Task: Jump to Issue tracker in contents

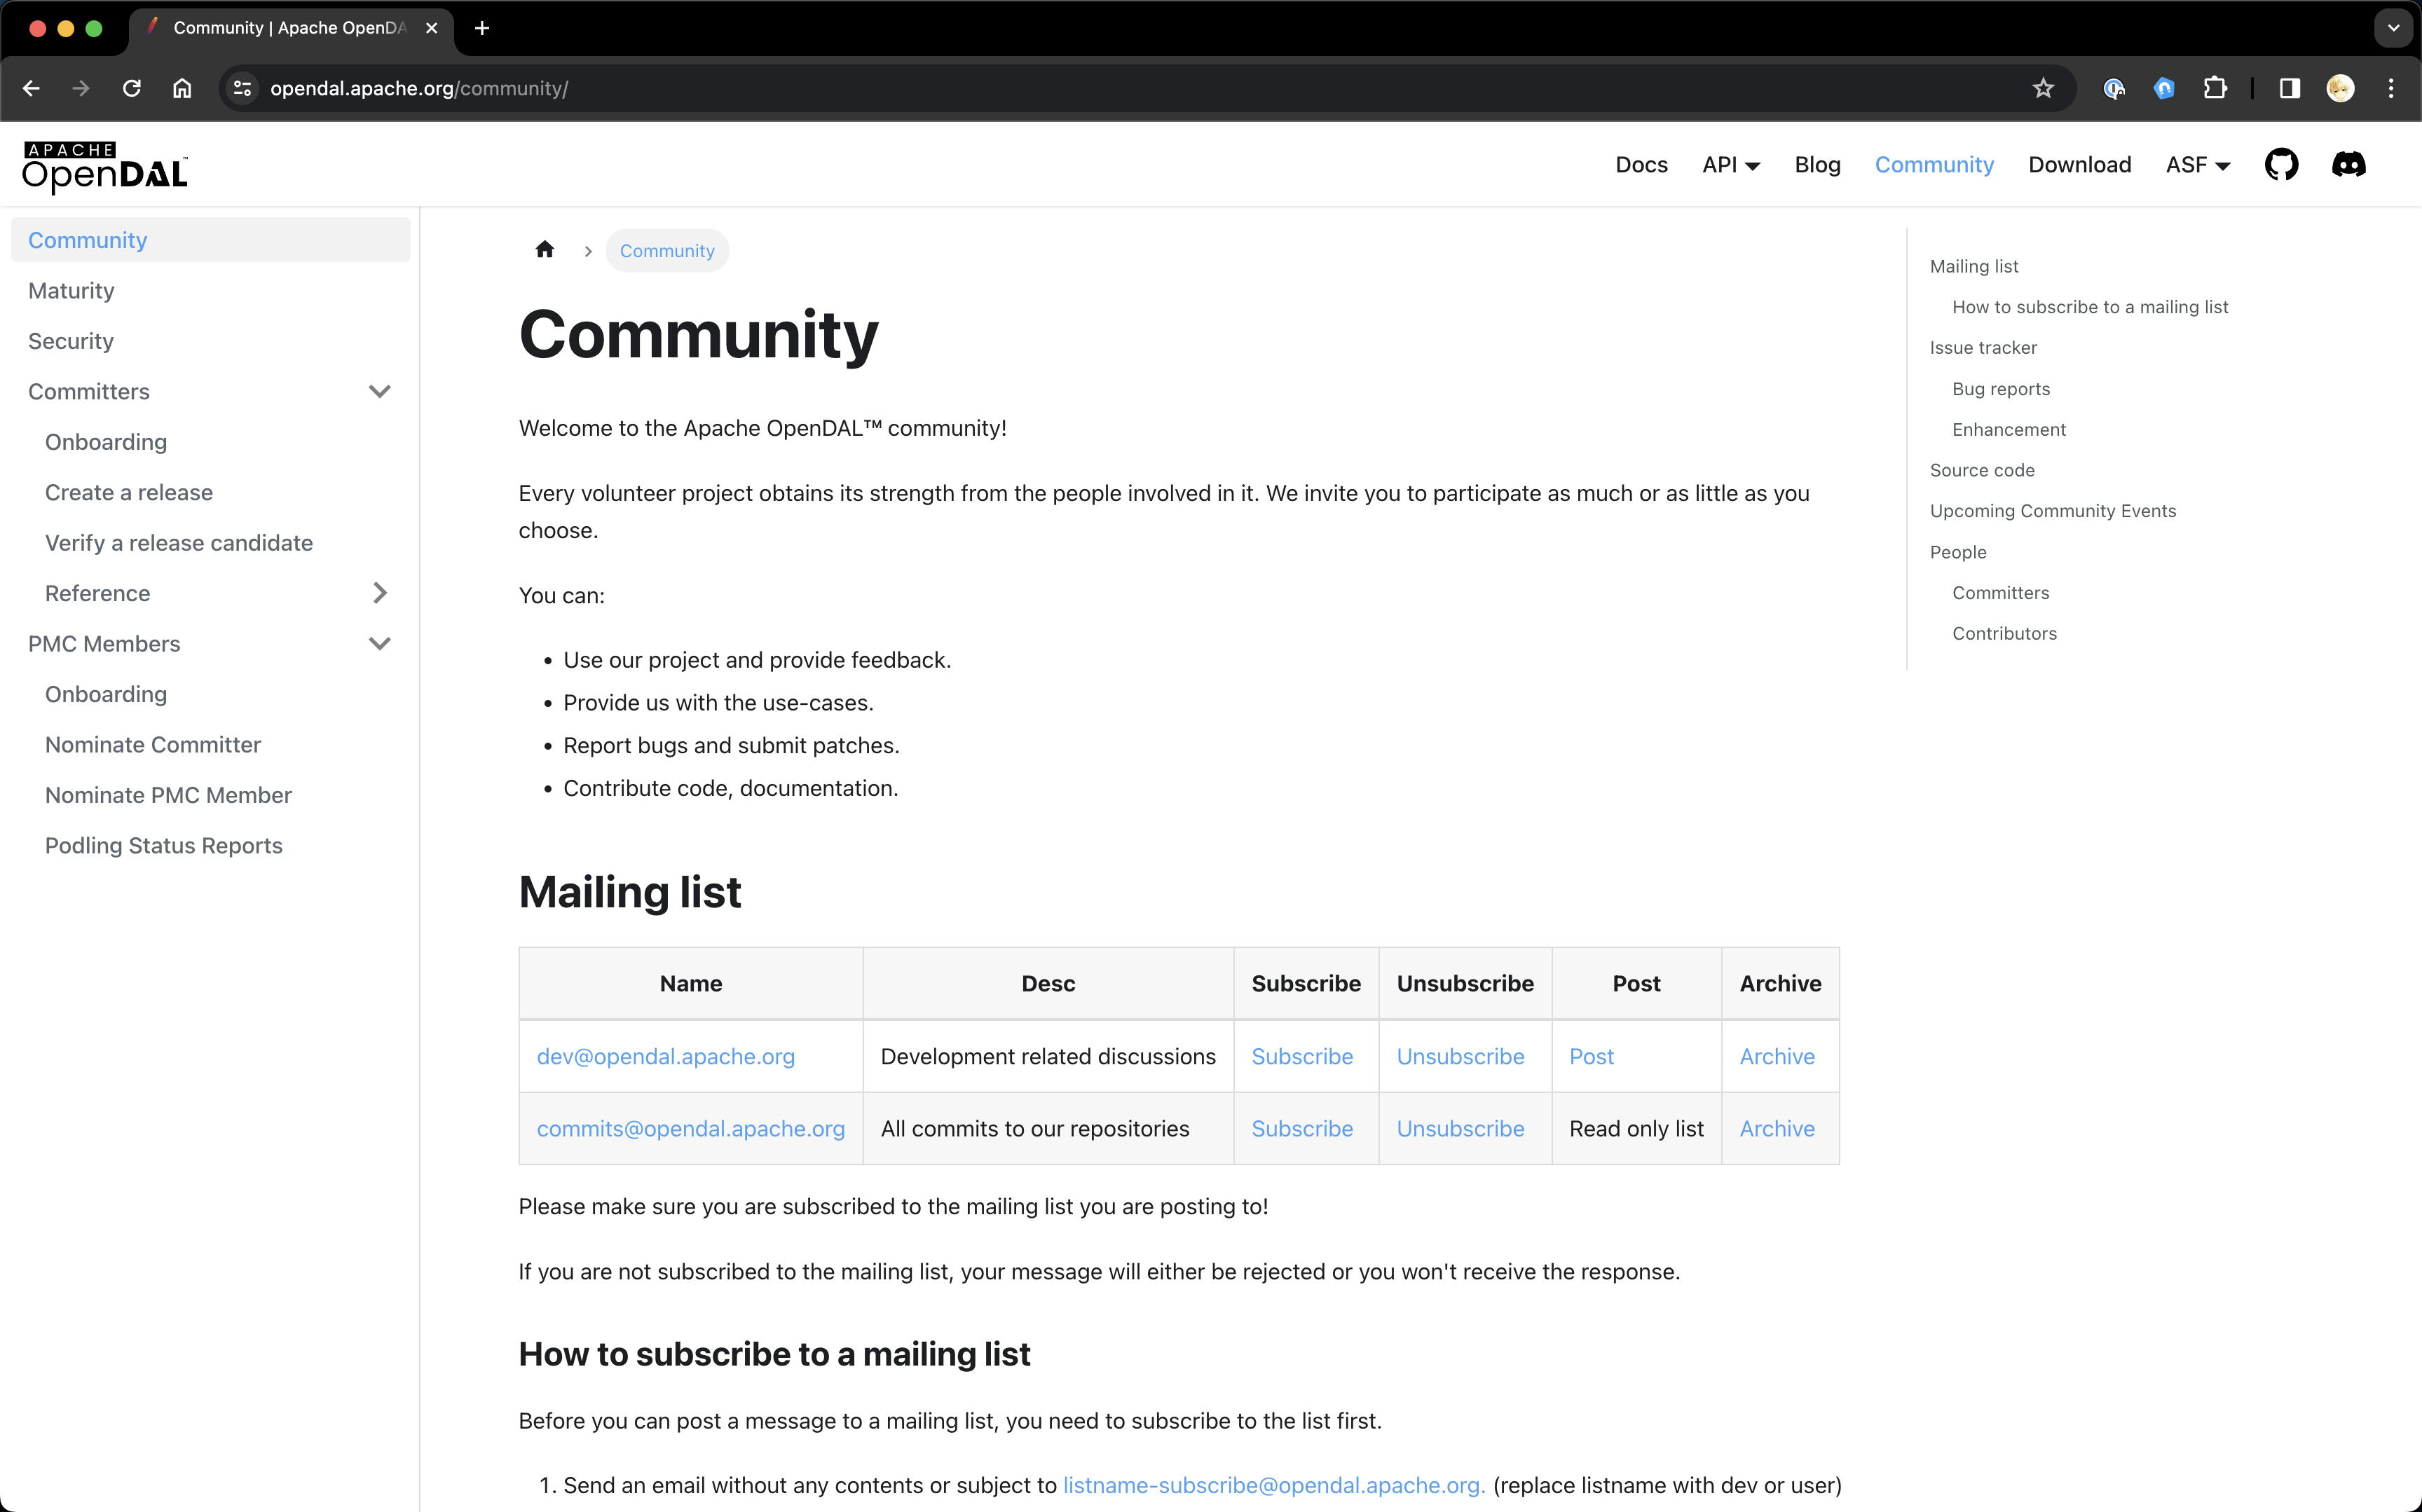Action: point(1982,348)
